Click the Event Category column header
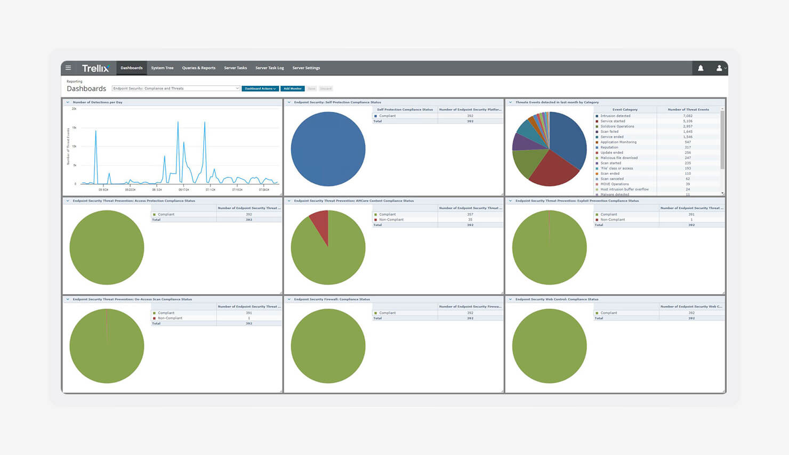 pyautogui.click(x=625, y=109)
